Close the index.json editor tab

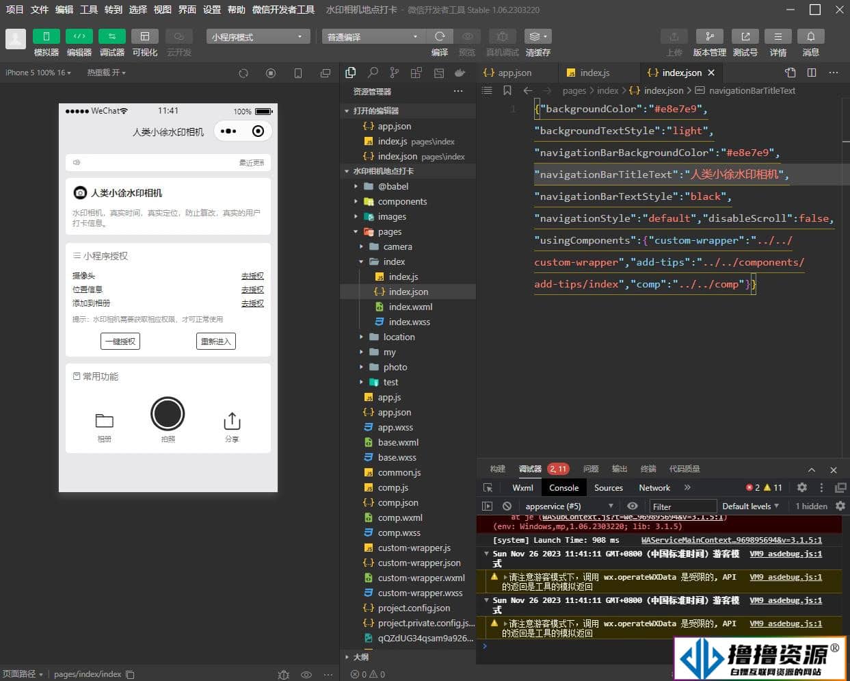pyautogui.click(x=711, y=73)
